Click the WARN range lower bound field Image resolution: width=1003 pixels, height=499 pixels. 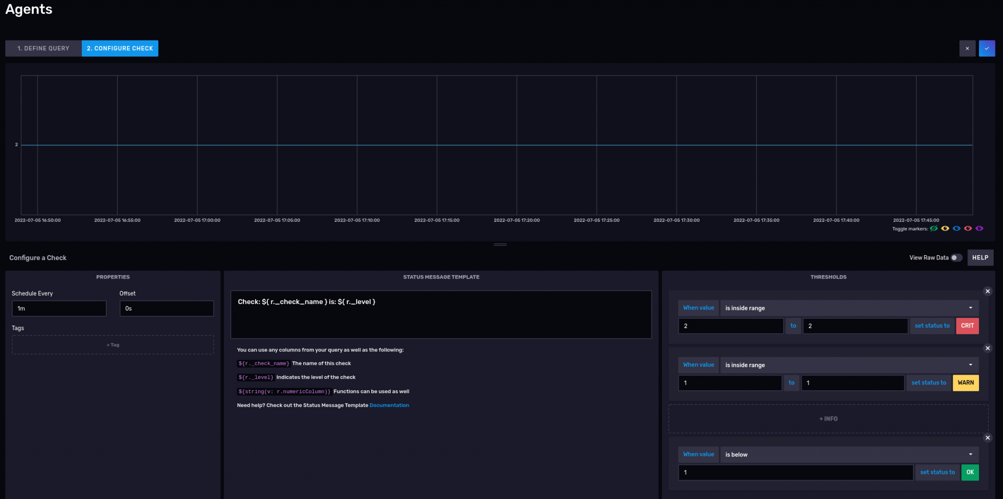click(x=730, y=383)
